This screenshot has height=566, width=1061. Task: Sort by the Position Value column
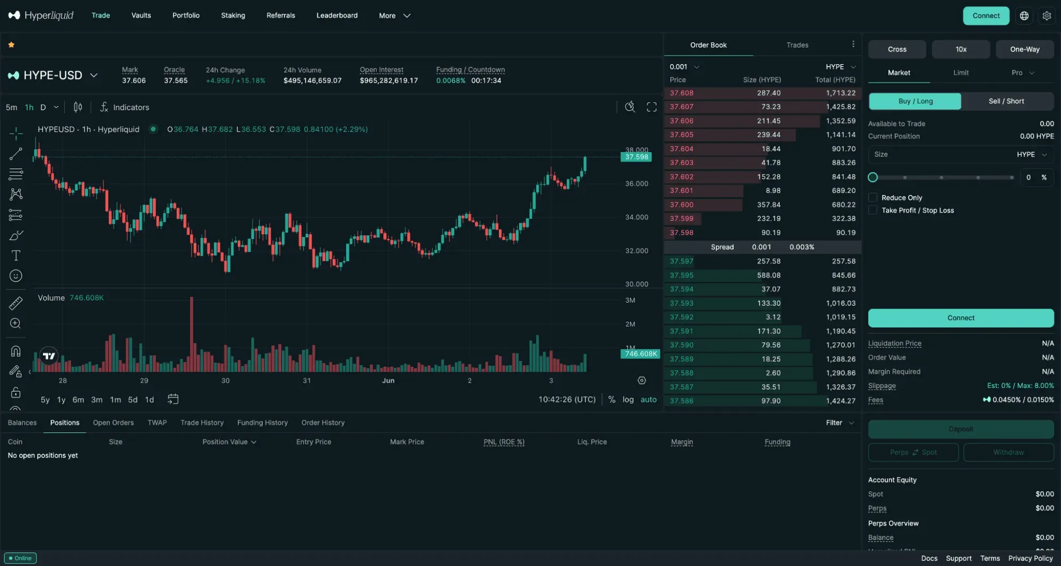[229, 442]
